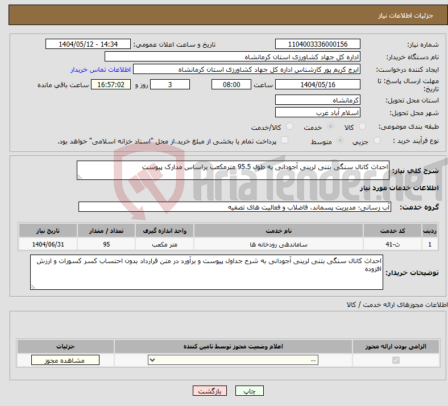
Task: Click the need number field 1104003336000156
Action: pyautogui.click(x=317, y=44)
